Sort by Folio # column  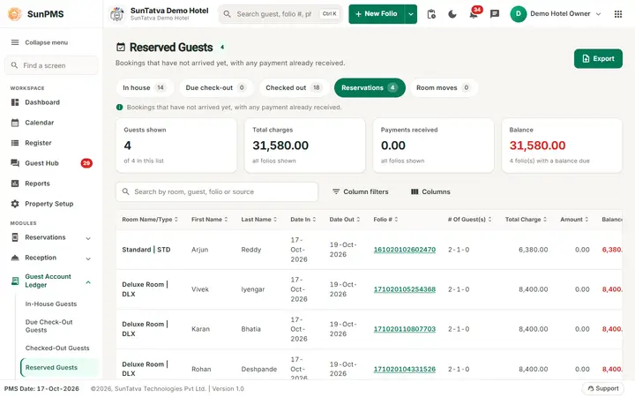coord(385,220)
